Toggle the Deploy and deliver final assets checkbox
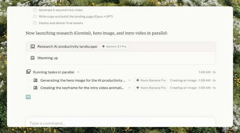240x133 pixels. (x=35, y=23)
